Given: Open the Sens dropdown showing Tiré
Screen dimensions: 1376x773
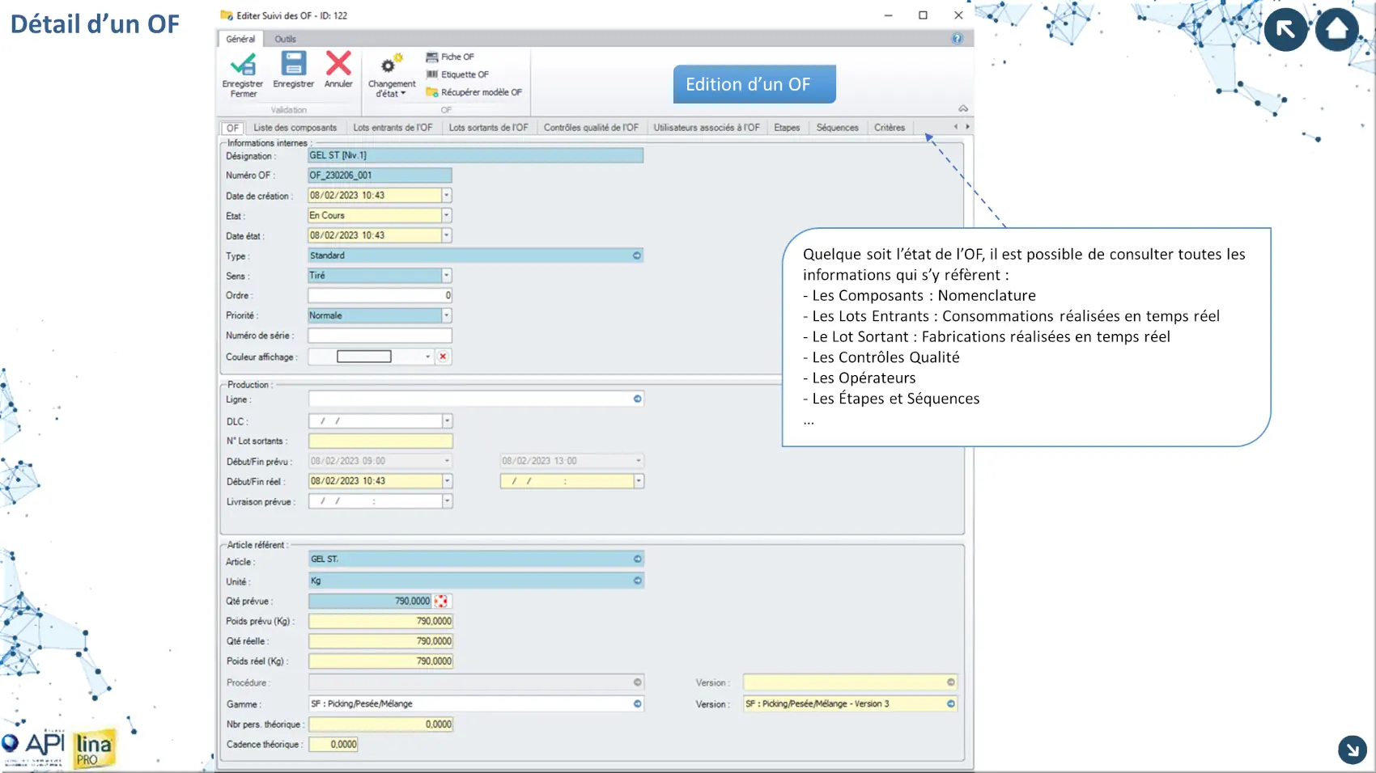Looking at the screenshot, I should point(446,276).
